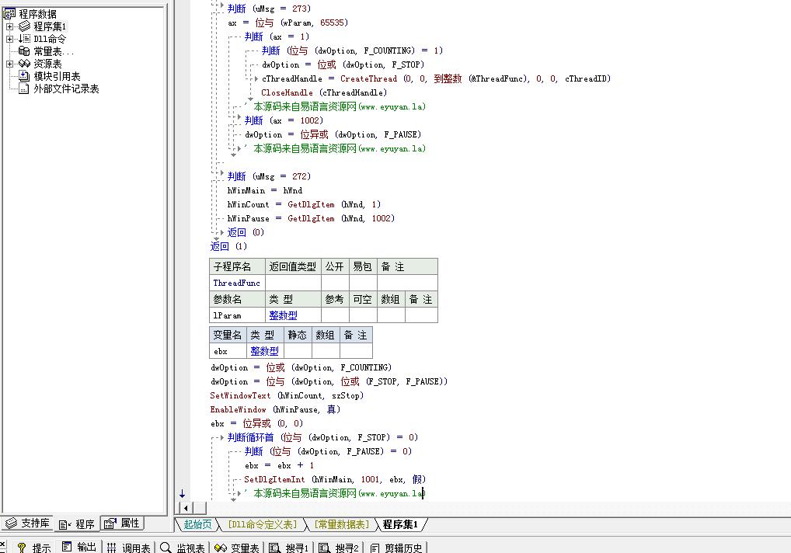This screenshot has height=553, width=791.
Task: Open the 监视表 magnifier tab
Action: pos(183,548)
